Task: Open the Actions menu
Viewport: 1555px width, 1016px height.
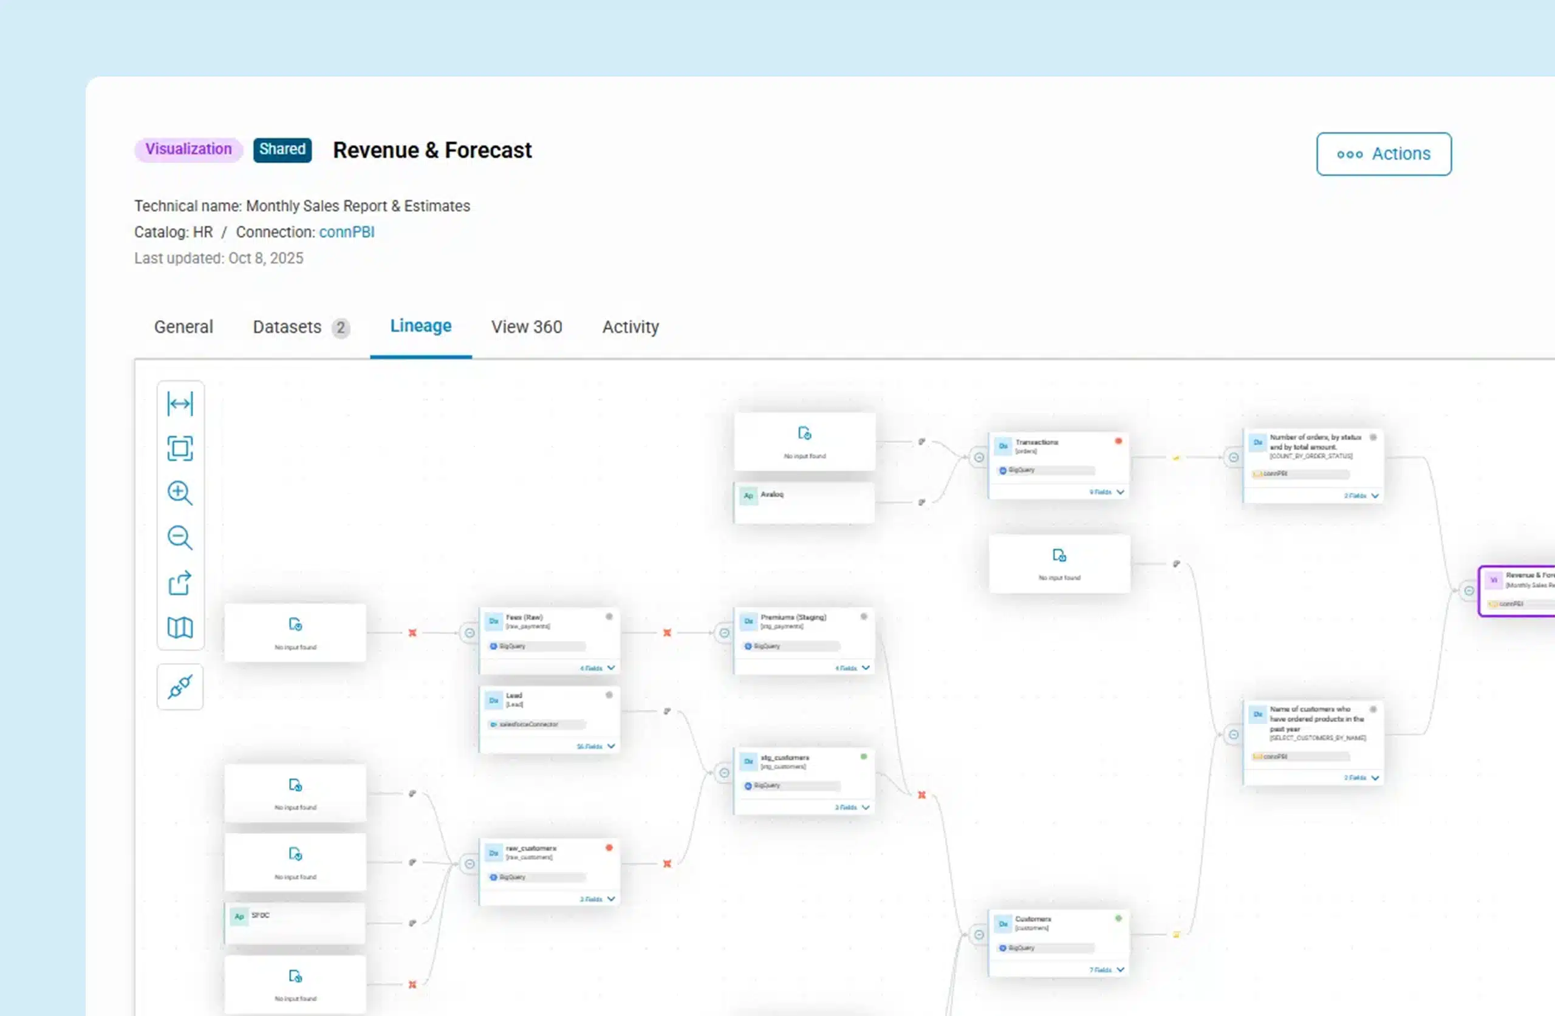Action: (x=1384, y=154)
